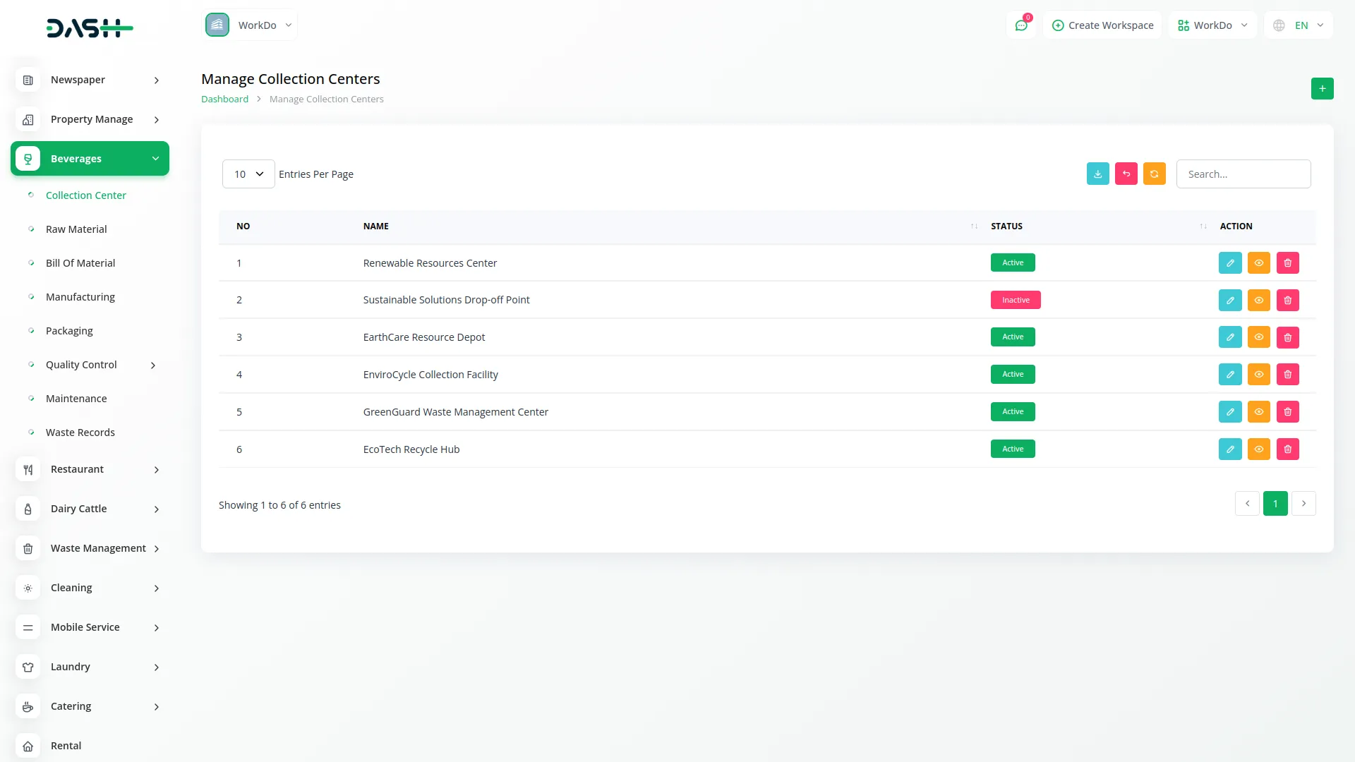Click into the Search input field
1355x762 pixels.
(1243, 174)
